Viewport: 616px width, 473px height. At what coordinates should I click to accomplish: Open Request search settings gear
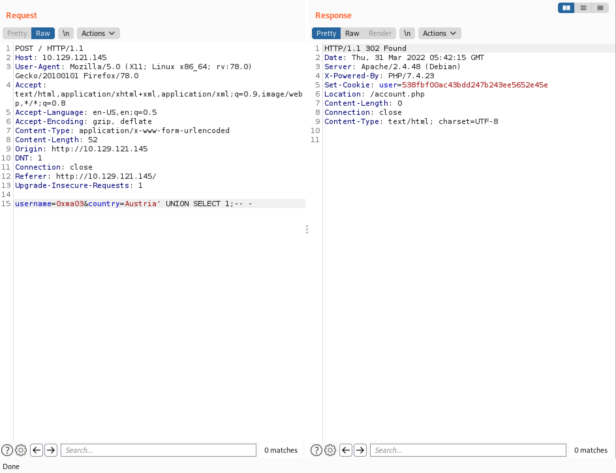tap(21, 450)
